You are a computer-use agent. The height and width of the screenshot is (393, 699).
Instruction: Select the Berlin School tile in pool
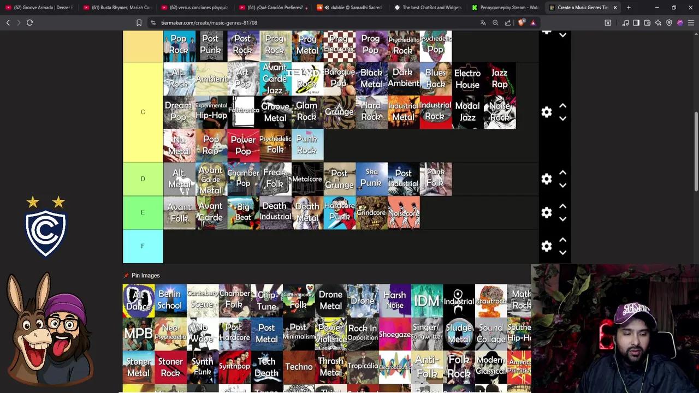click(170, 301)
